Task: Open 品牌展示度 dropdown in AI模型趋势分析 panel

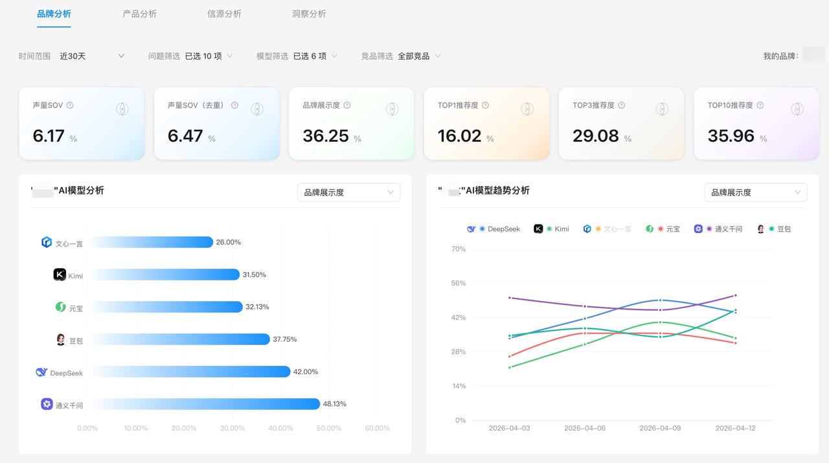Action: (756, 192)
